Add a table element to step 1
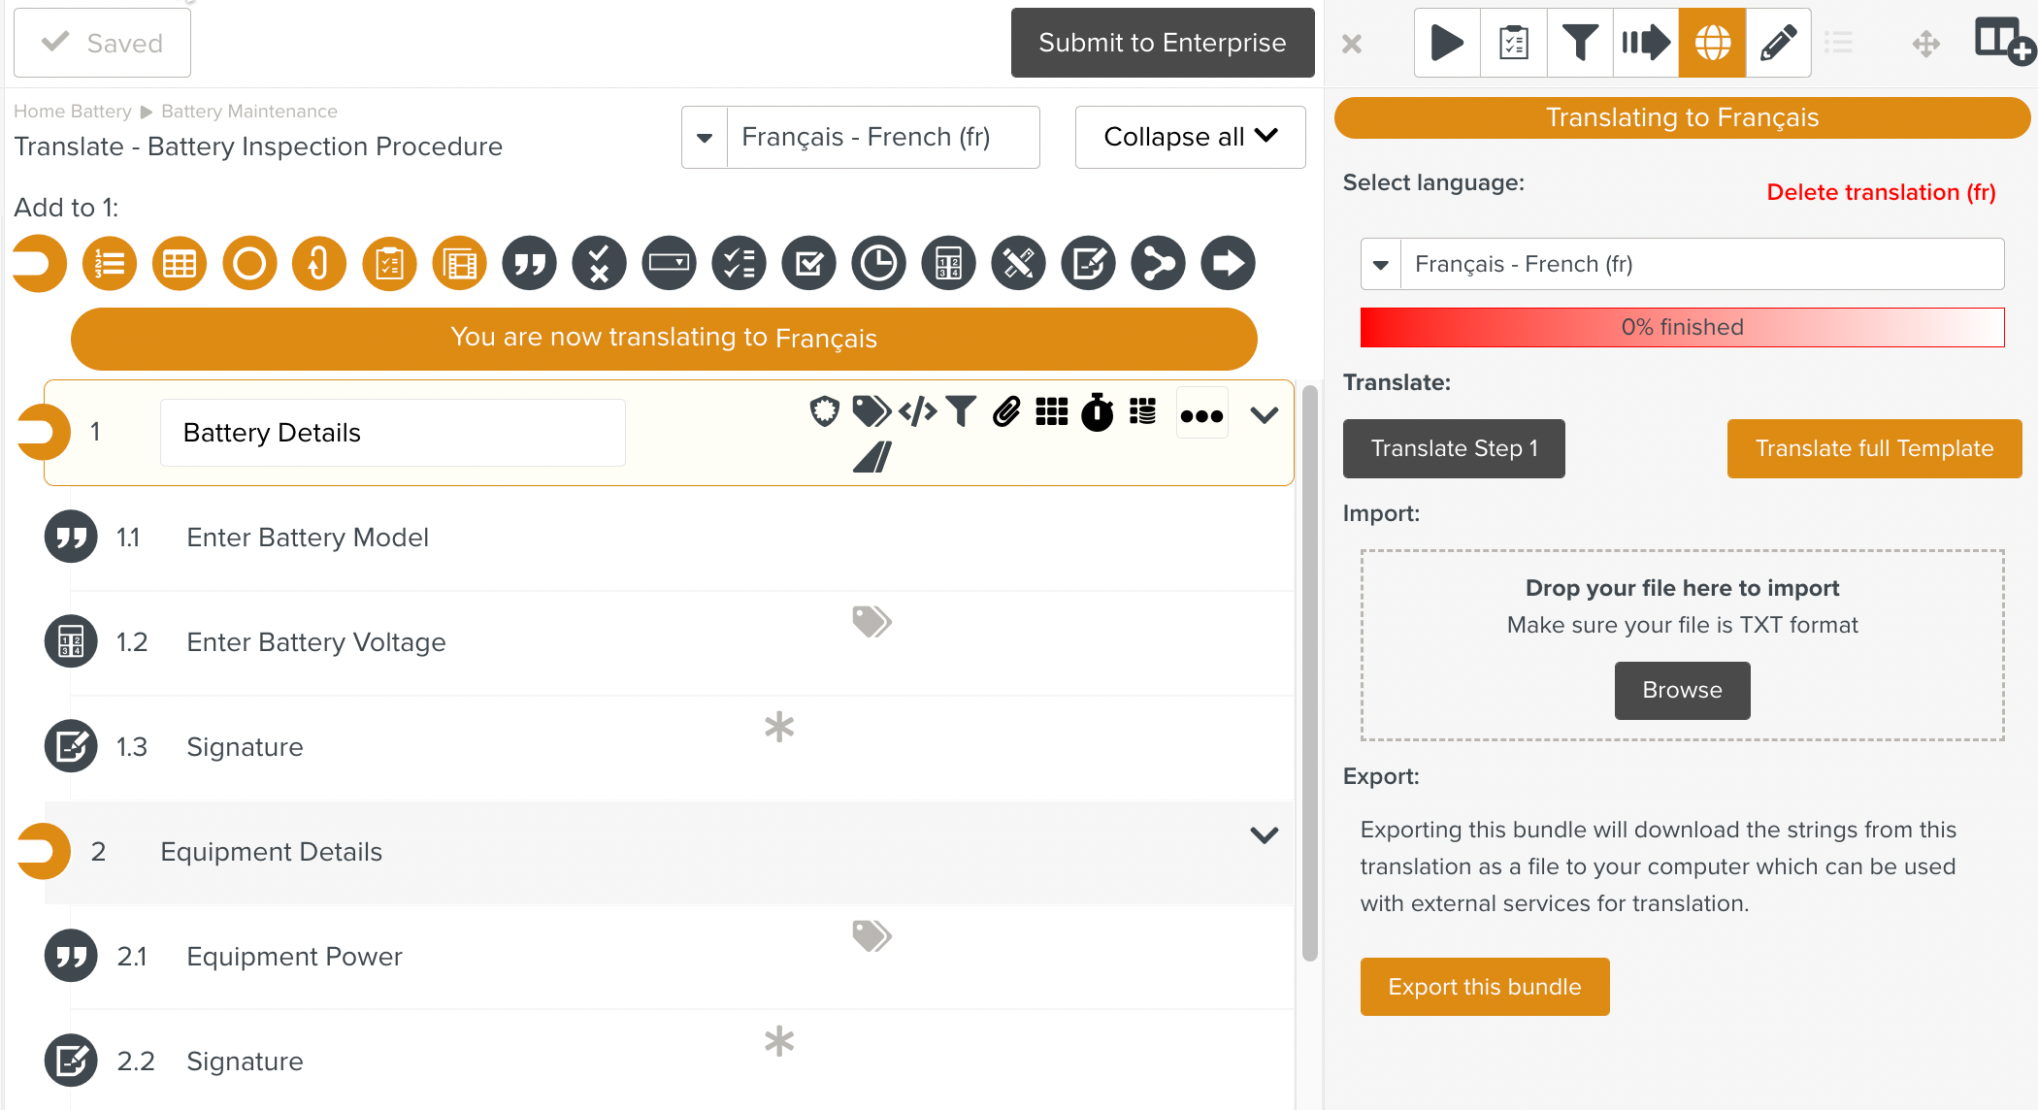Viewport: 2038px width, 1110px height. coord(180,263)
